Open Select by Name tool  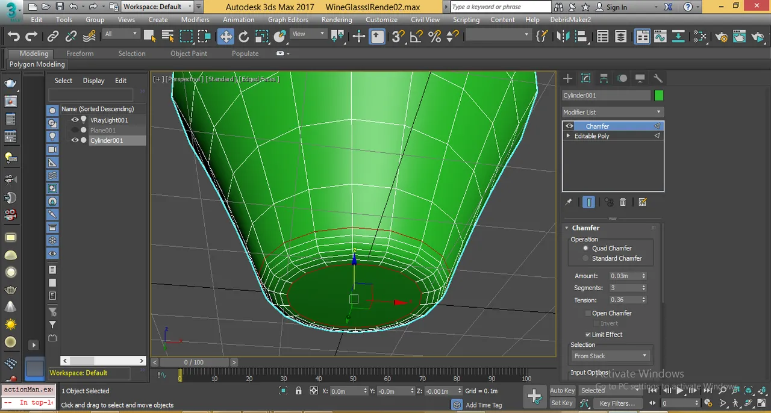168,37
